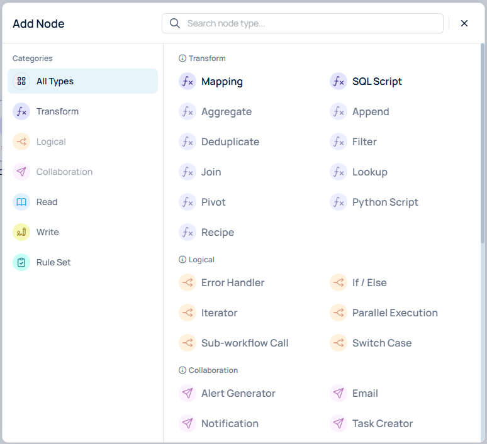Close the Add Node dialog

464,23
